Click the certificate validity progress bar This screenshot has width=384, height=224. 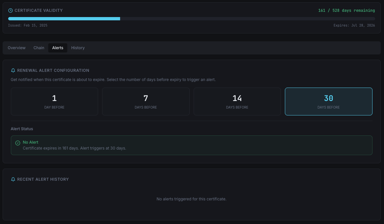coord(191,19)
